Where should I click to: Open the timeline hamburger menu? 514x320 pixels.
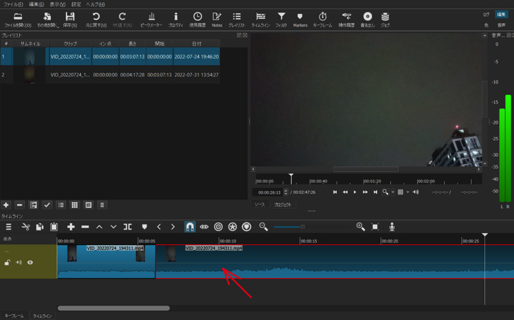[9, 227]
